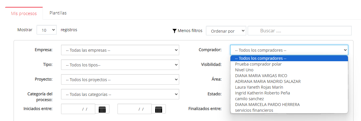
Task: Select Laura Yaneth Rojas Marín option
Action: (259, 87)
